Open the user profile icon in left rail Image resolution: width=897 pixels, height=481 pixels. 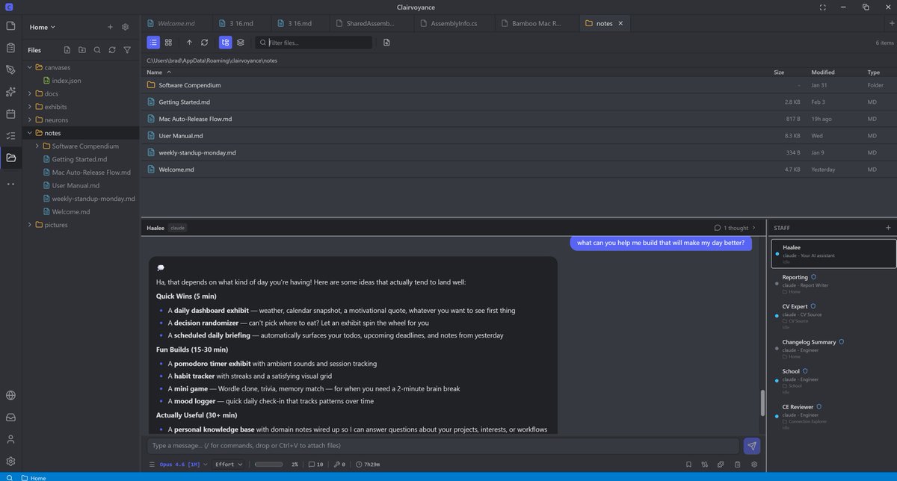[10, 439]
